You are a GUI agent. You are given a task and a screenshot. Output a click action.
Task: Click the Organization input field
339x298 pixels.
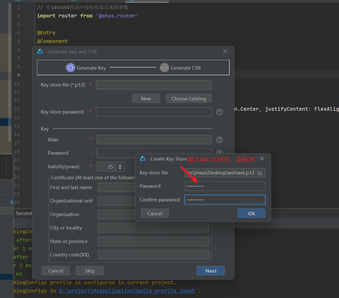(116, 214)
